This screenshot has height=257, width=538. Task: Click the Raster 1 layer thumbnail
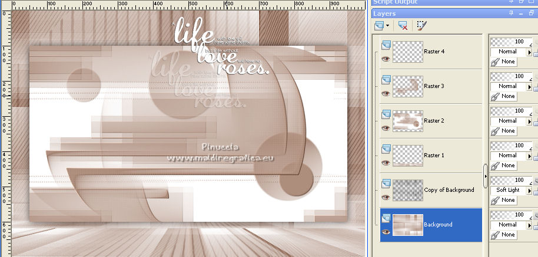click(407, 155)
